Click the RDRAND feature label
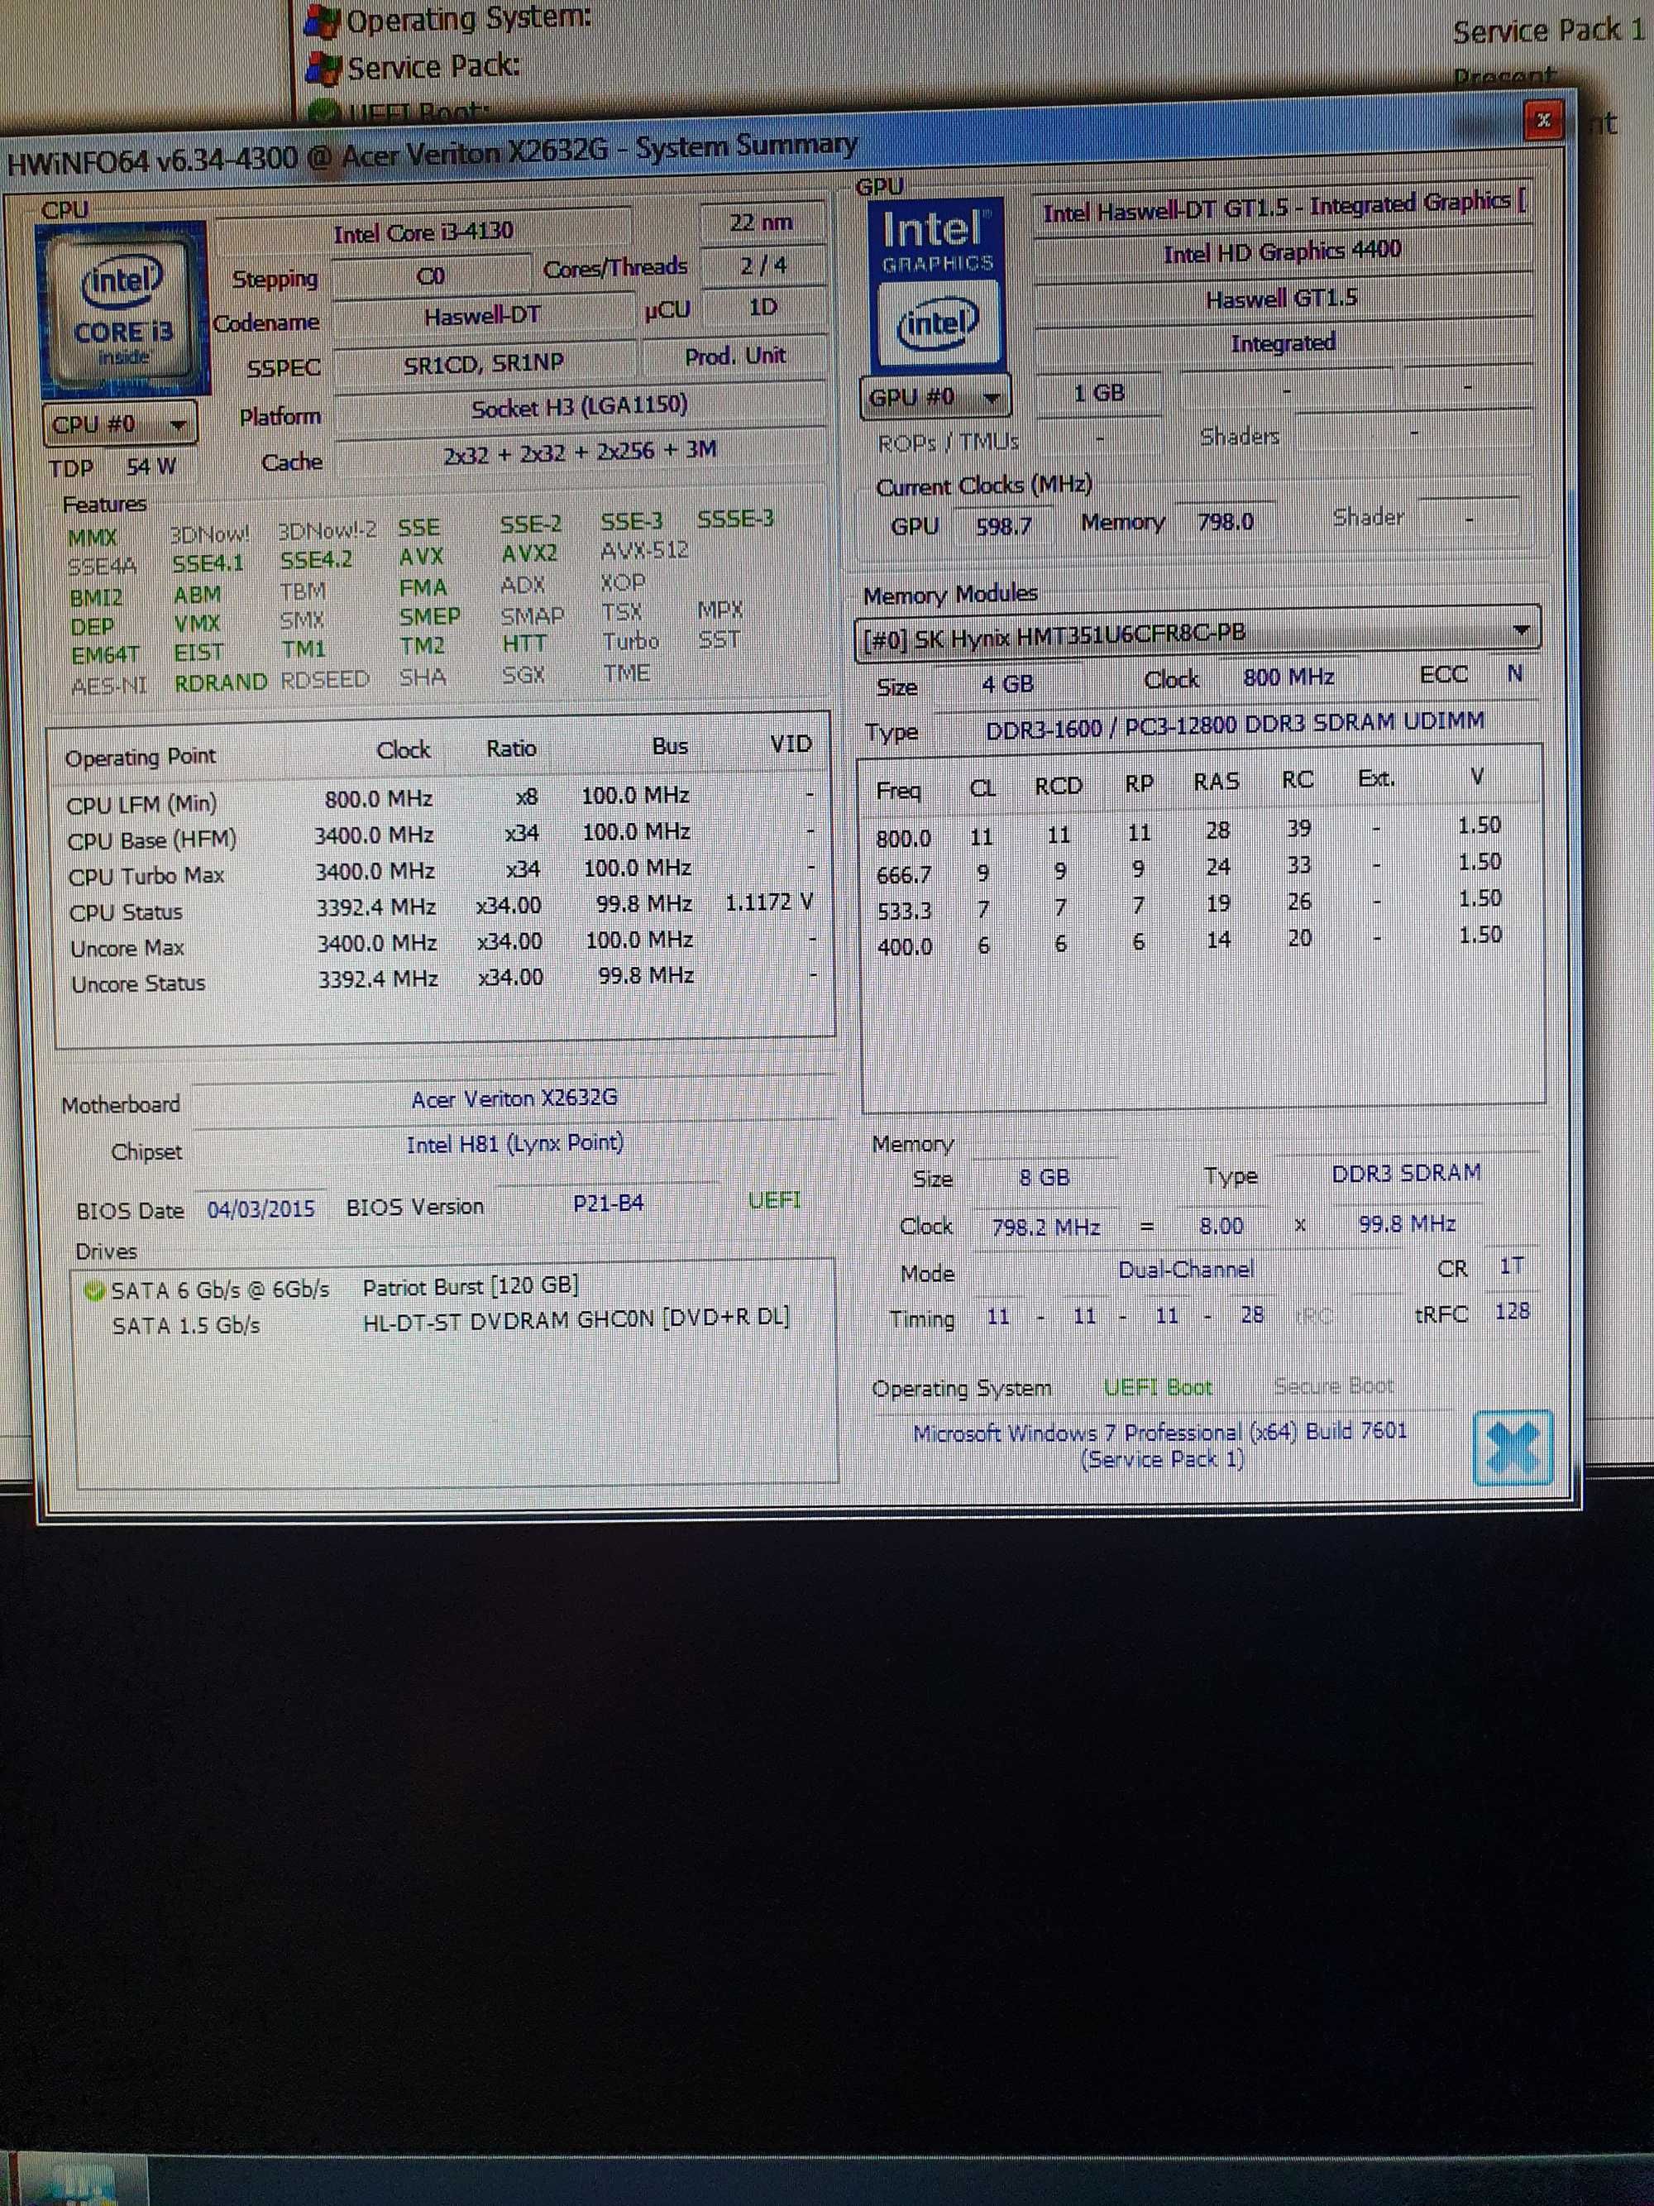The height and width of the screenshot is (2206, 1654). (220, 683)
